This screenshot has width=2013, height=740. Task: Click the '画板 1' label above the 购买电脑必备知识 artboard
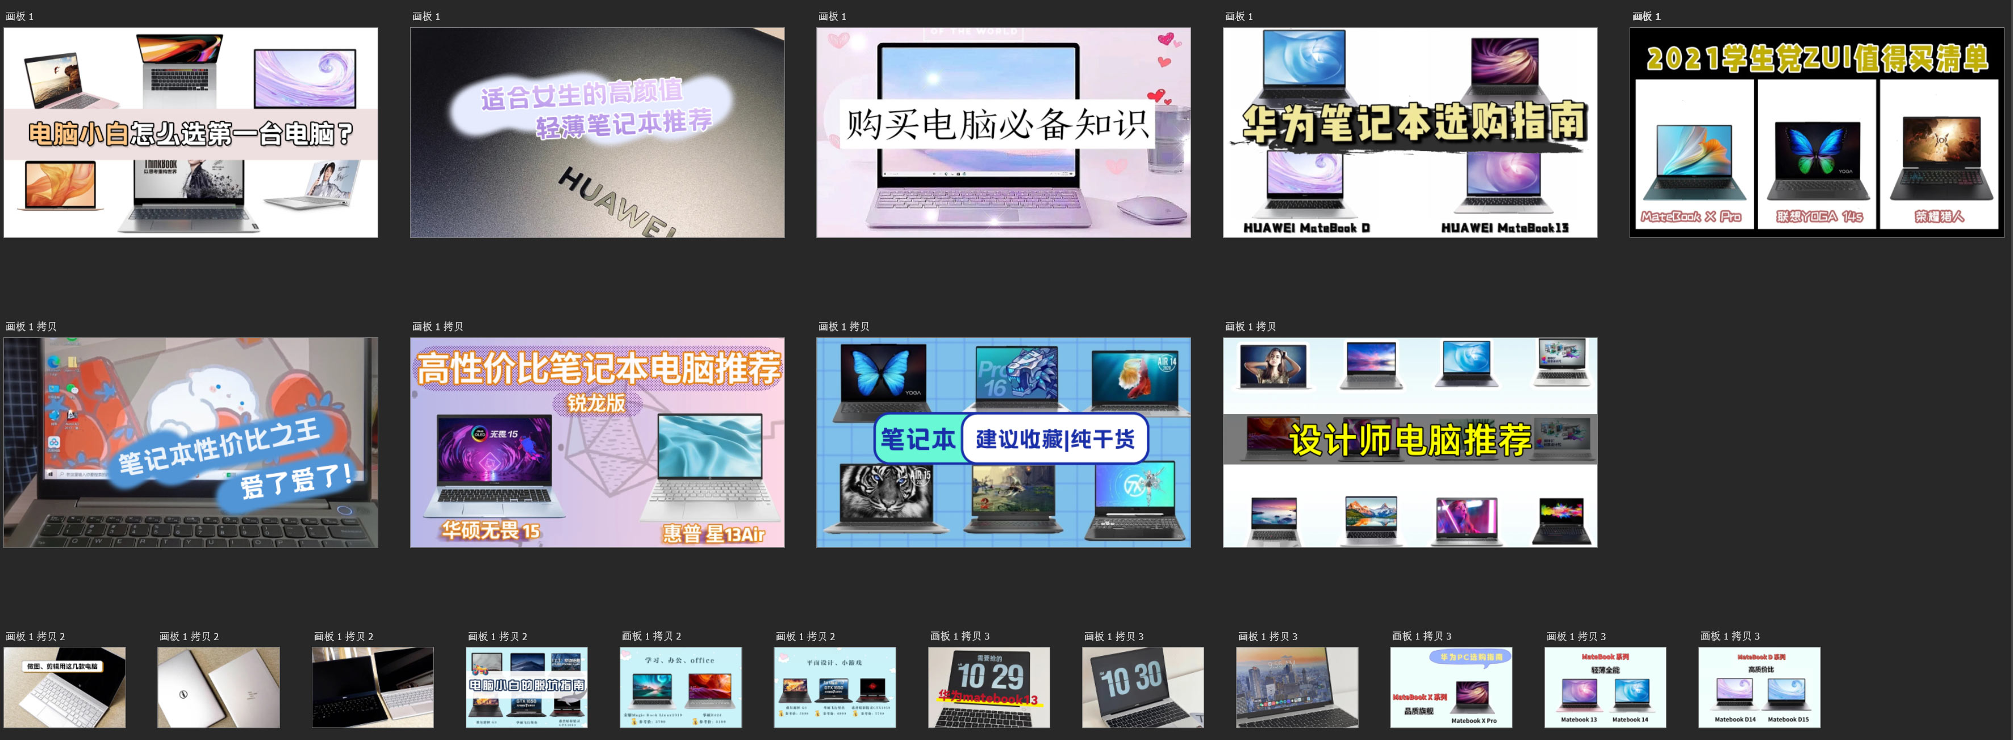click(832, 16)
